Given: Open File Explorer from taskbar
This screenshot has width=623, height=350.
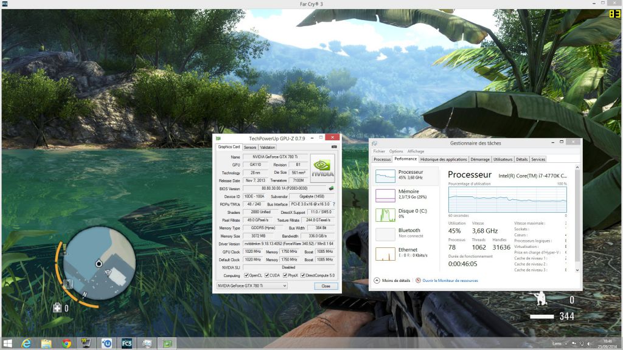Looking at the screenshot, I should tap(46, 344).
